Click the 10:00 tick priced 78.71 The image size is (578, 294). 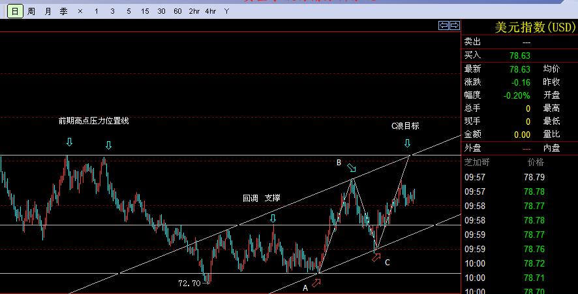[x=519, y=278]
